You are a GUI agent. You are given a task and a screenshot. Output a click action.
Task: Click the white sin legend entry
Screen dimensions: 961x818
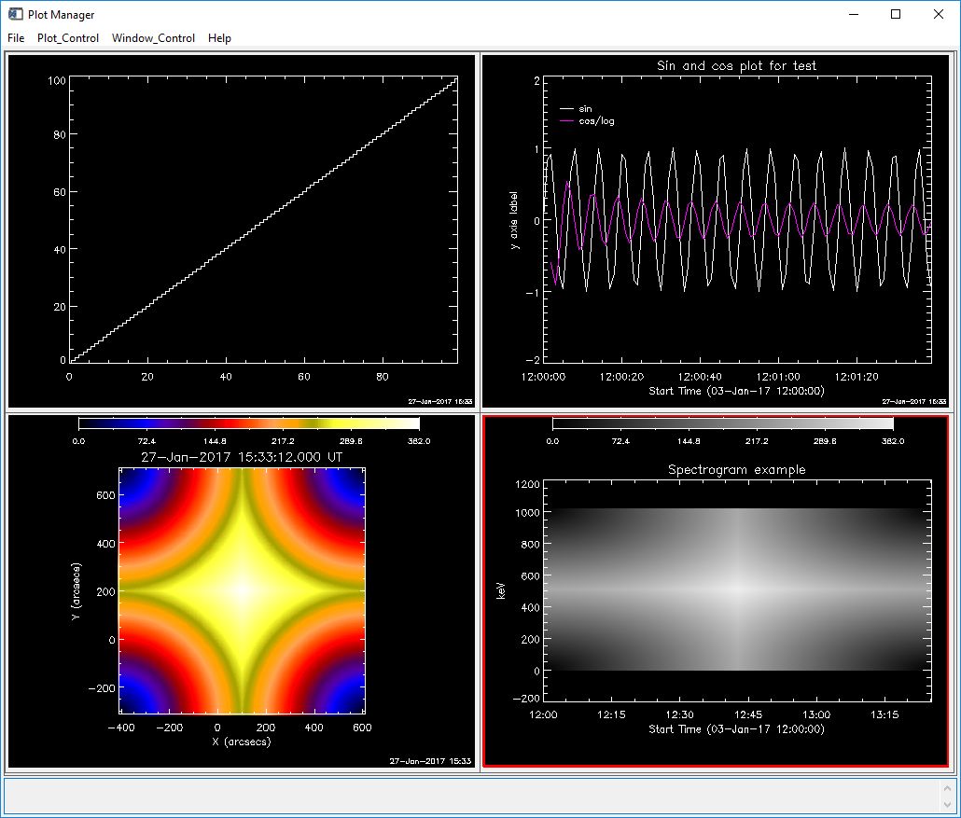coord(578,109)
